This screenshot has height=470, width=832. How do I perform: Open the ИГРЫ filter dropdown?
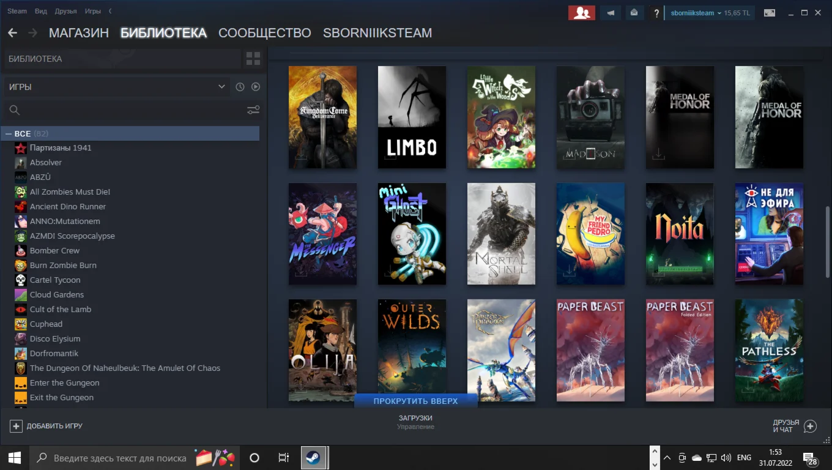point(116,87)
